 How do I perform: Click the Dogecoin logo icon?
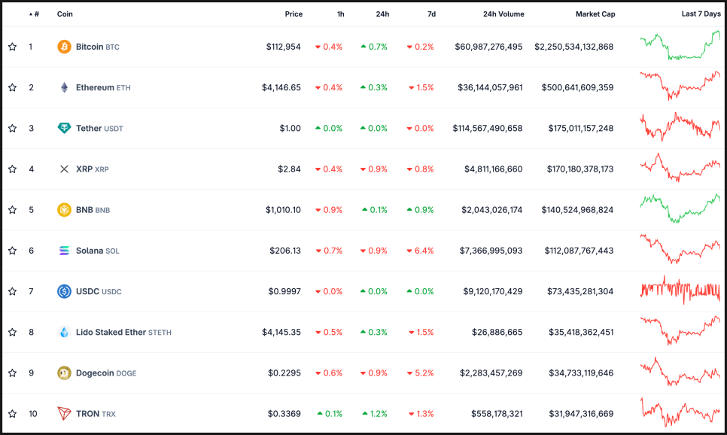pyautogui.click(x=64, y=373)
